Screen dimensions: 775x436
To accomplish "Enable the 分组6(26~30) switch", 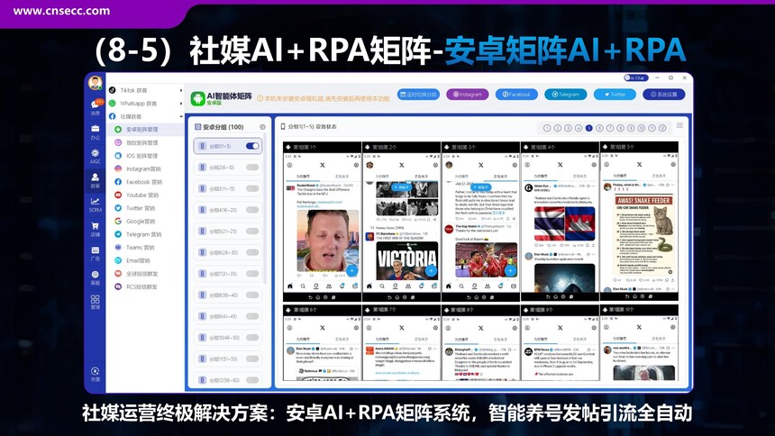I will [x=252, y=252].
